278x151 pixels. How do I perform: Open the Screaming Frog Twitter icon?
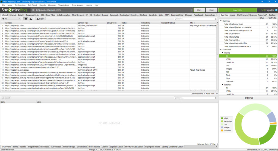276,10
